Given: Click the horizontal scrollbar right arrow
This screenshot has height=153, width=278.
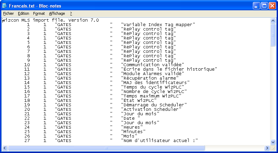Looking at the screenshot, I should pos(267,148).
